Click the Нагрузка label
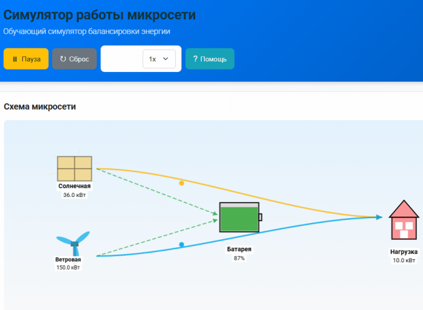 coord(404,251)
